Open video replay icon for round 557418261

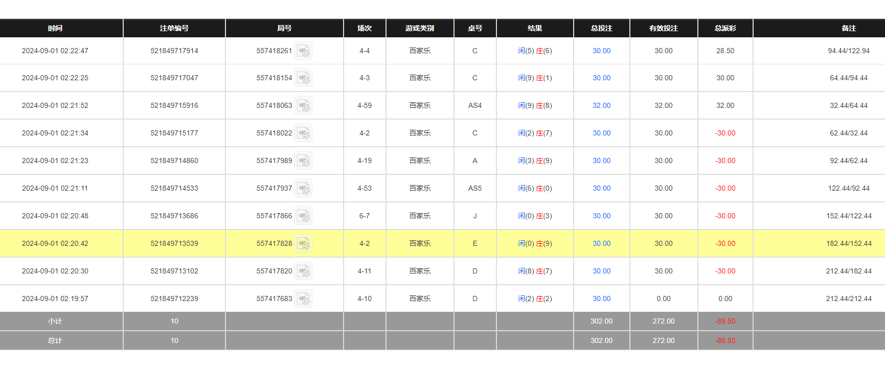pos(304,51)
